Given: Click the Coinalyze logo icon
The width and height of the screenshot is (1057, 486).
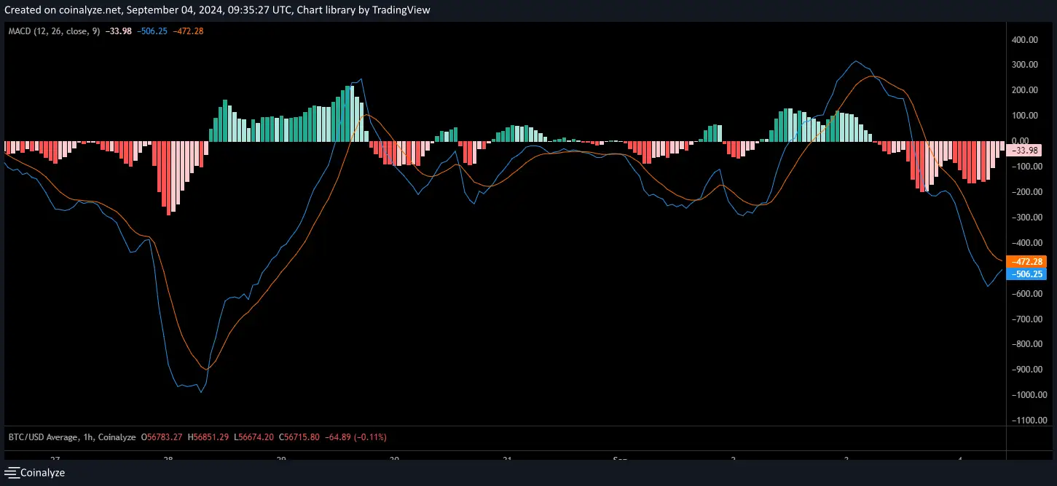Looking at the screenshot, I should 11,473.
